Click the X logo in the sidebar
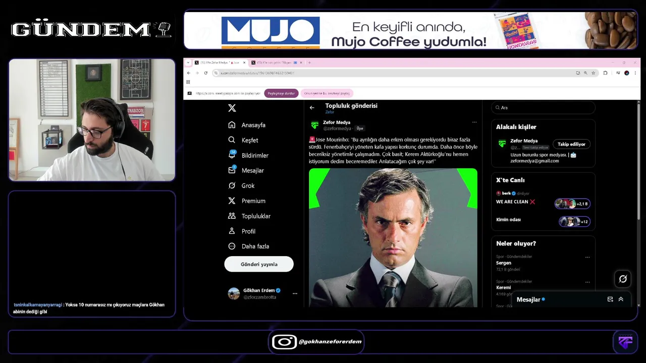This screenshot has height=363, width=646. pyautogui.click(x=232, y=108)
